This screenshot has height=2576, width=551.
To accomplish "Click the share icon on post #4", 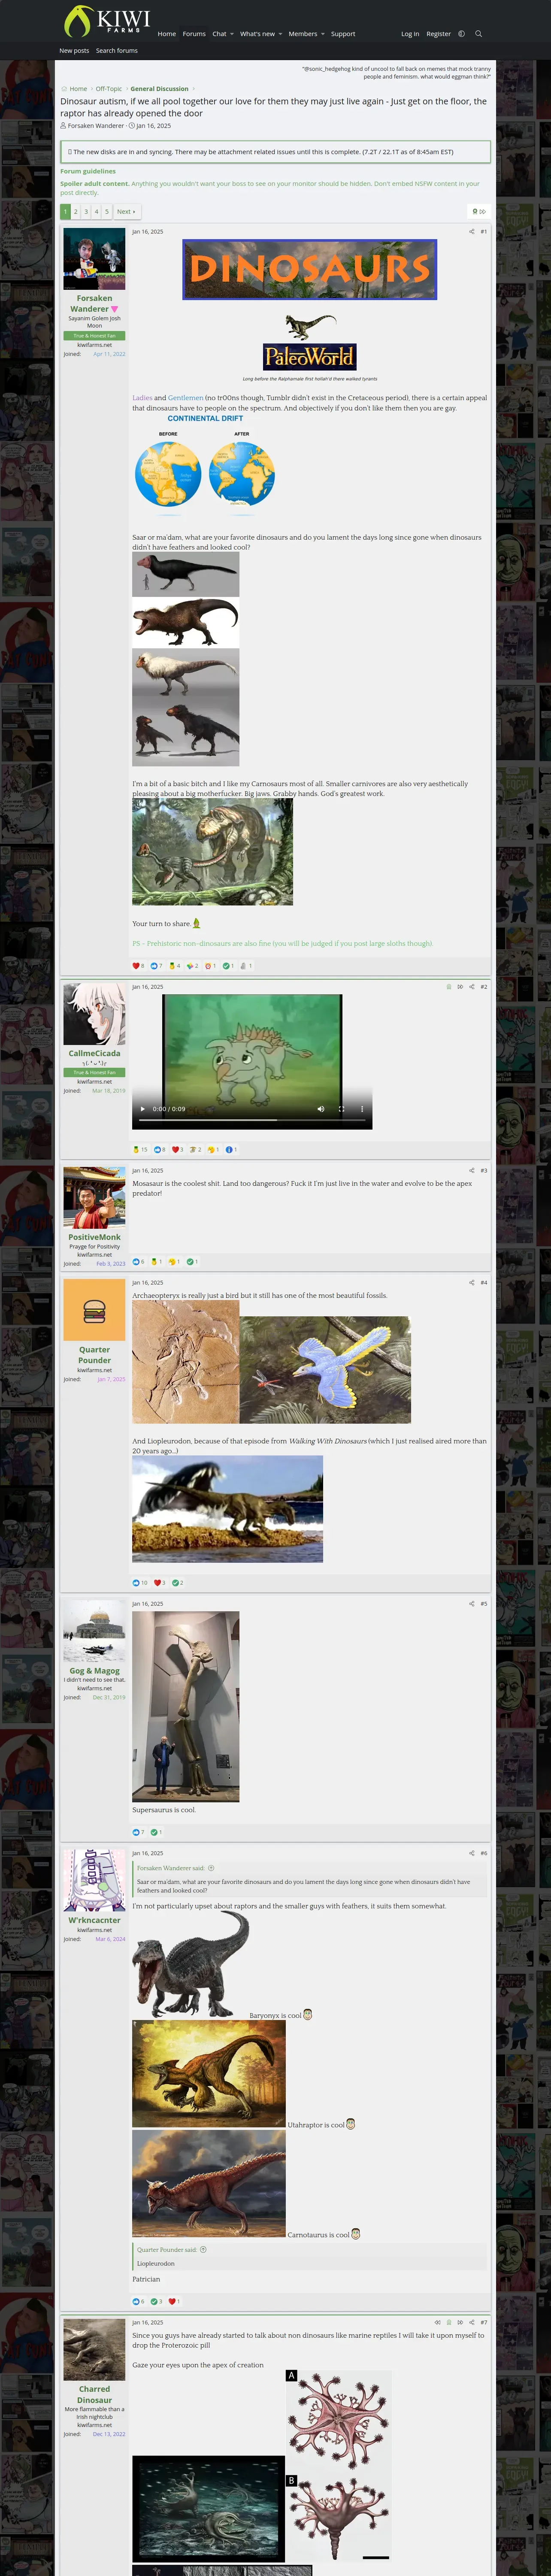I will 472,1283.
